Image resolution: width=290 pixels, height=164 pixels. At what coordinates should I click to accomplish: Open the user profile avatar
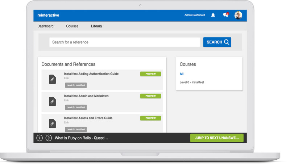[x=238, y=15]
